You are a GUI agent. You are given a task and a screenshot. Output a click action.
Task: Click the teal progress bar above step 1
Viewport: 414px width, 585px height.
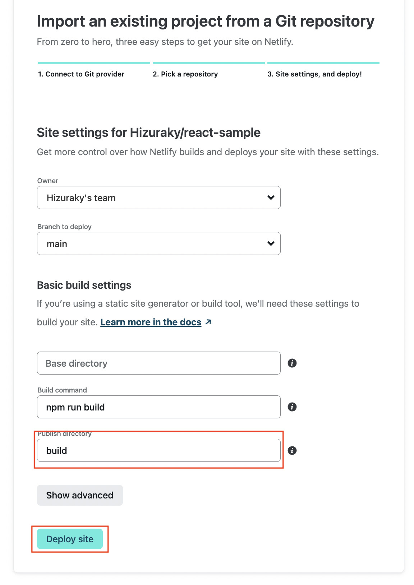click(x=94, y=63)
